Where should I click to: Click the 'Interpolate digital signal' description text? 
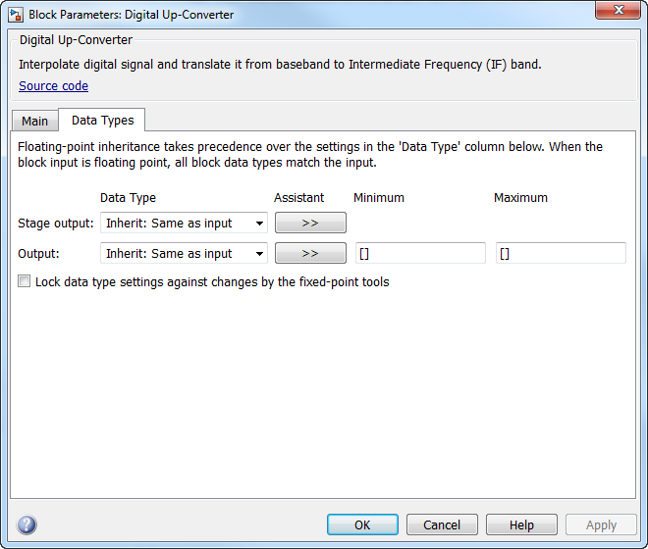280,65
